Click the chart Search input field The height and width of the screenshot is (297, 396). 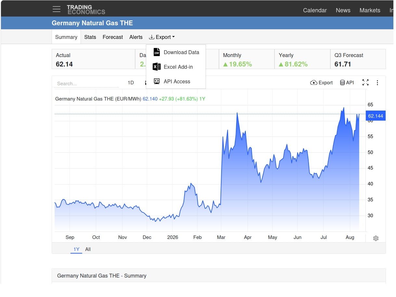(x=86, y=83)
